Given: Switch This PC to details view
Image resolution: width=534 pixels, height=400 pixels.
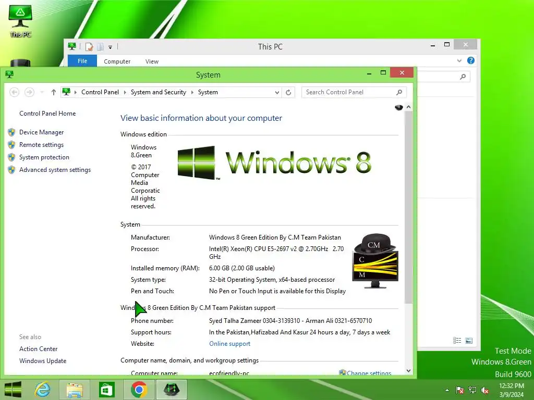Looking at the screenshot, I should tap(457, 341).
